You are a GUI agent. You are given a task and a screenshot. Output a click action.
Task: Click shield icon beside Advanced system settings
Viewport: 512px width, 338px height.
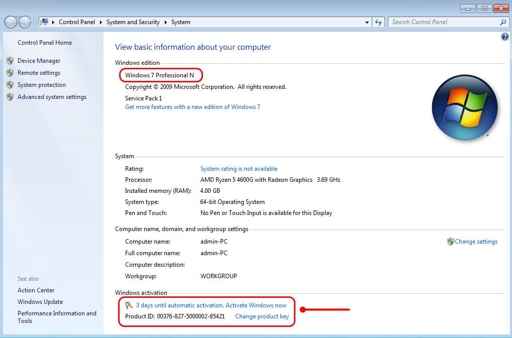pyautogui.click(x=10, y=97)
